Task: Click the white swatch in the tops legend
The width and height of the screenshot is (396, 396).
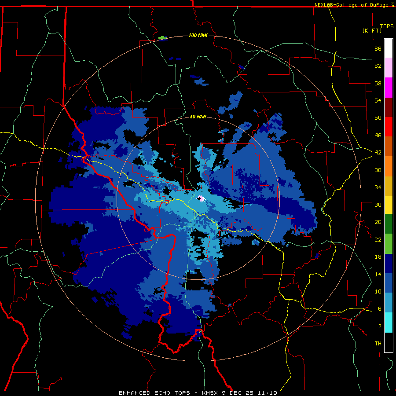Action: 389,48
